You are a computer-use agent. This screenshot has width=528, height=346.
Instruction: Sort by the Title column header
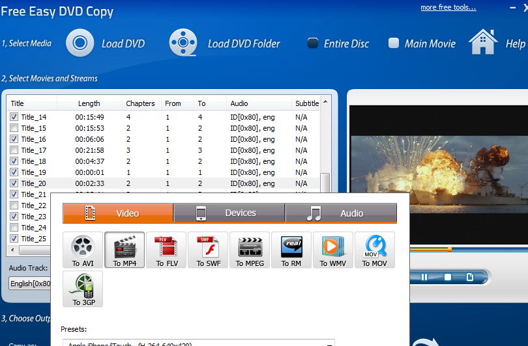(33, 103)
